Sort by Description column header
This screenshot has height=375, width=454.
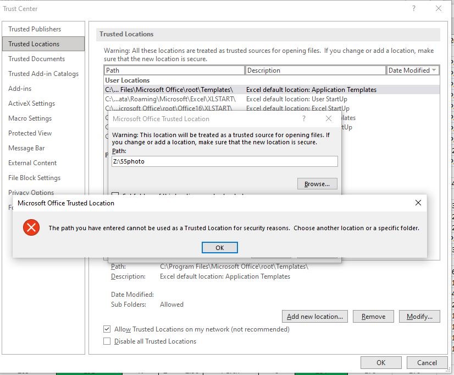[315, 70]
